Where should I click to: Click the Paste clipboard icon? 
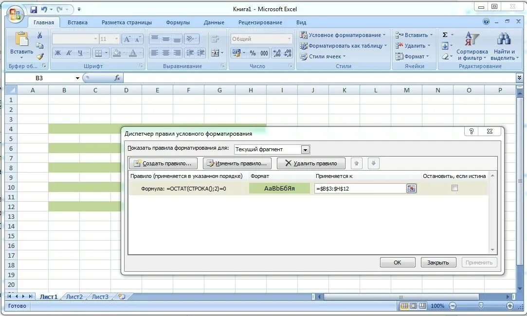[x=22, y=38]
